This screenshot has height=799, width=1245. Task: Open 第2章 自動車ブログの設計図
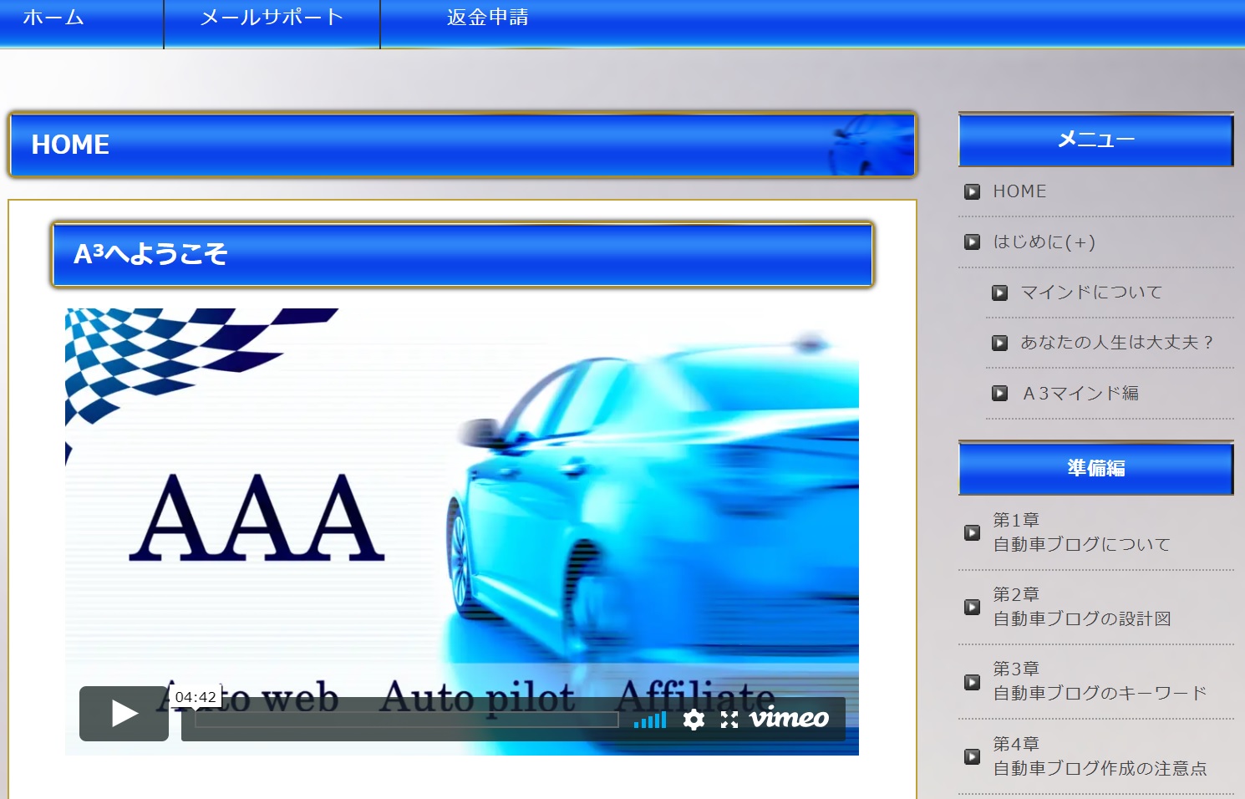(x=1081, y=607)
